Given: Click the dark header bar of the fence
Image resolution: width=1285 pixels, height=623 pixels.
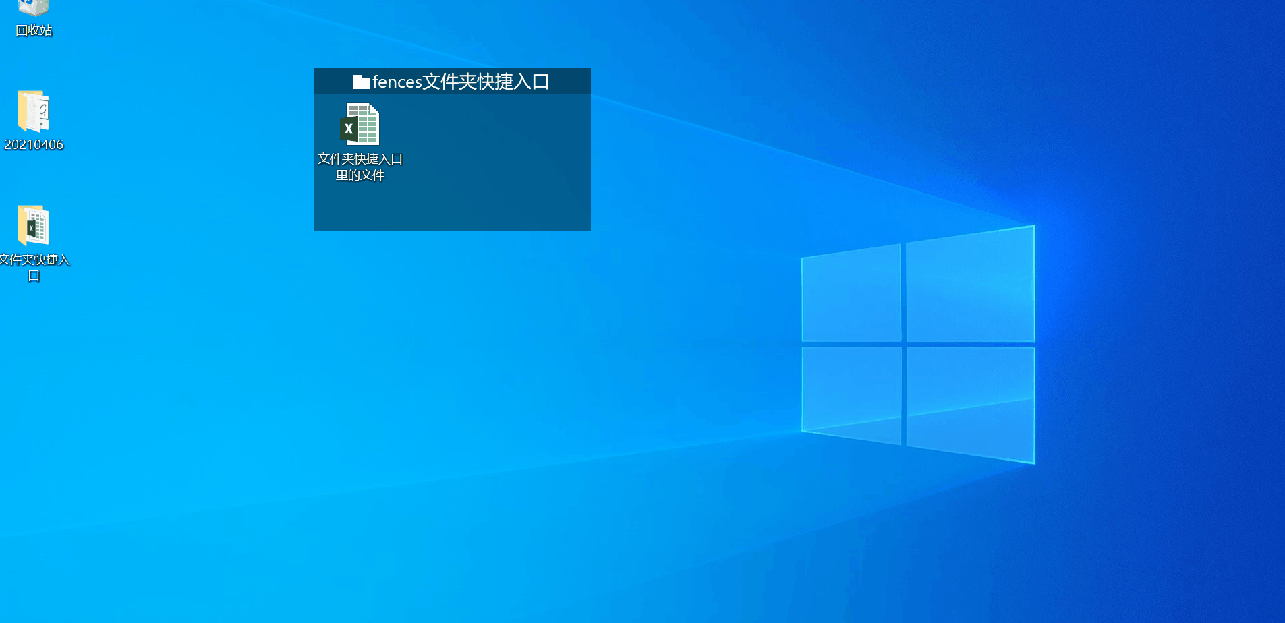Looking at the screenshot, I should 452,82.
